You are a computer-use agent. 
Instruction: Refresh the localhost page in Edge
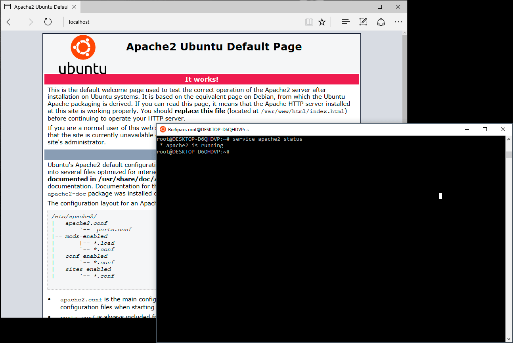pos(48,22)
